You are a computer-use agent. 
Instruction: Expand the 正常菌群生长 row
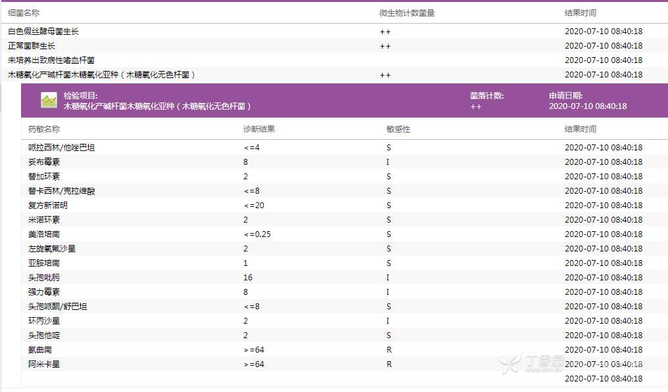click(x=32, y=46)
